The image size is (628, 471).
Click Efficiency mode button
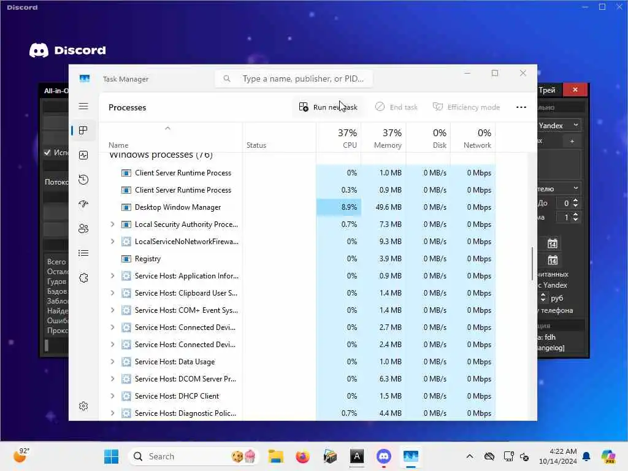coord(466,107)
